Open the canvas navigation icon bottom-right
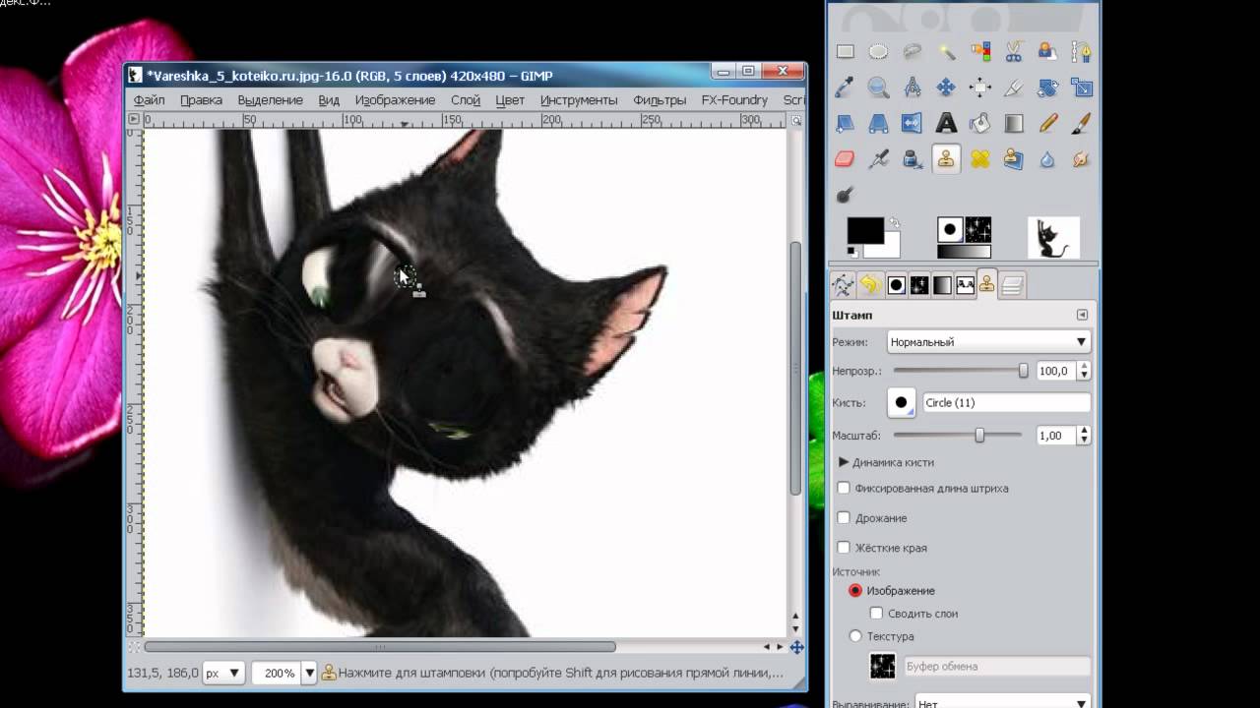 796,647
